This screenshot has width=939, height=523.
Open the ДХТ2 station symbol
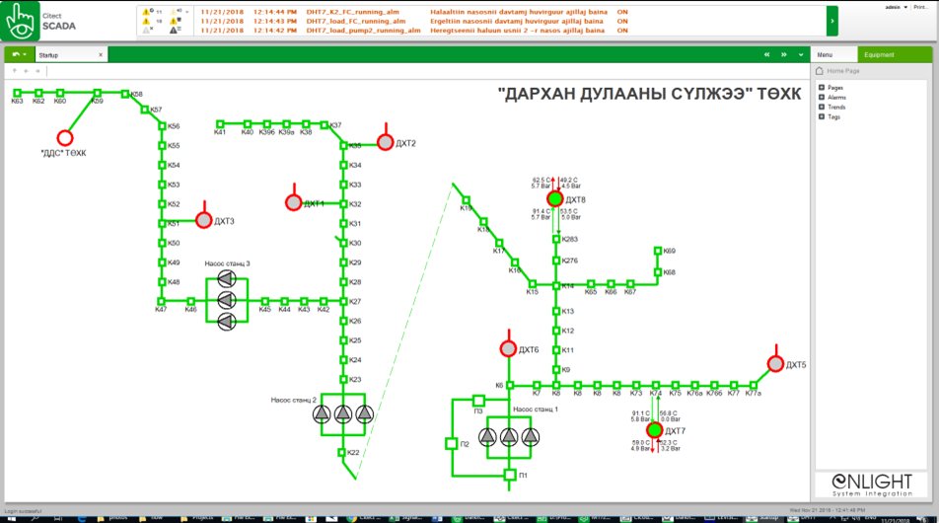click(x=385, y=142)
